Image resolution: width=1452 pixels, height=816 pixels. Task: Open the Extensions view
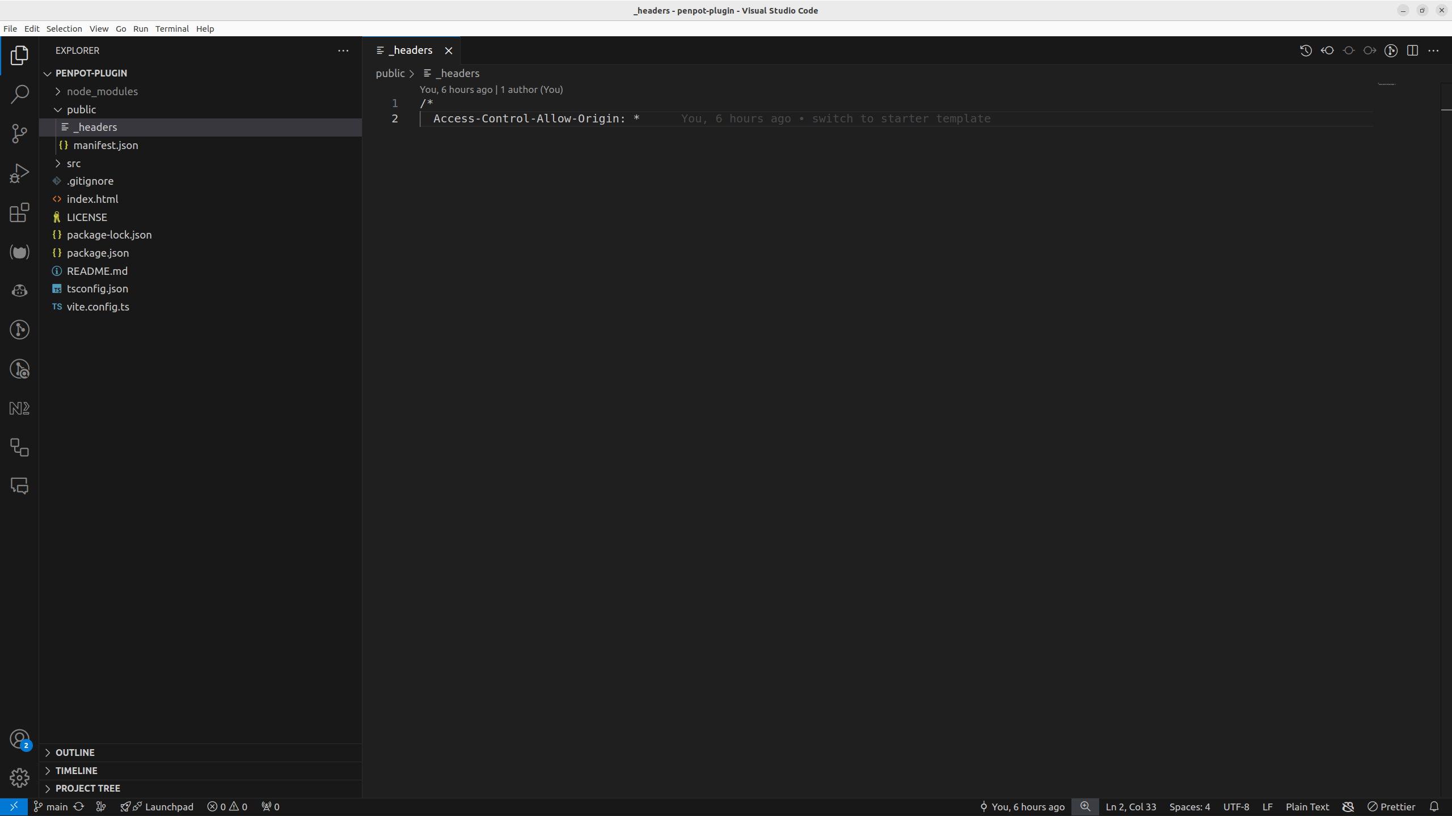[19, 212]
